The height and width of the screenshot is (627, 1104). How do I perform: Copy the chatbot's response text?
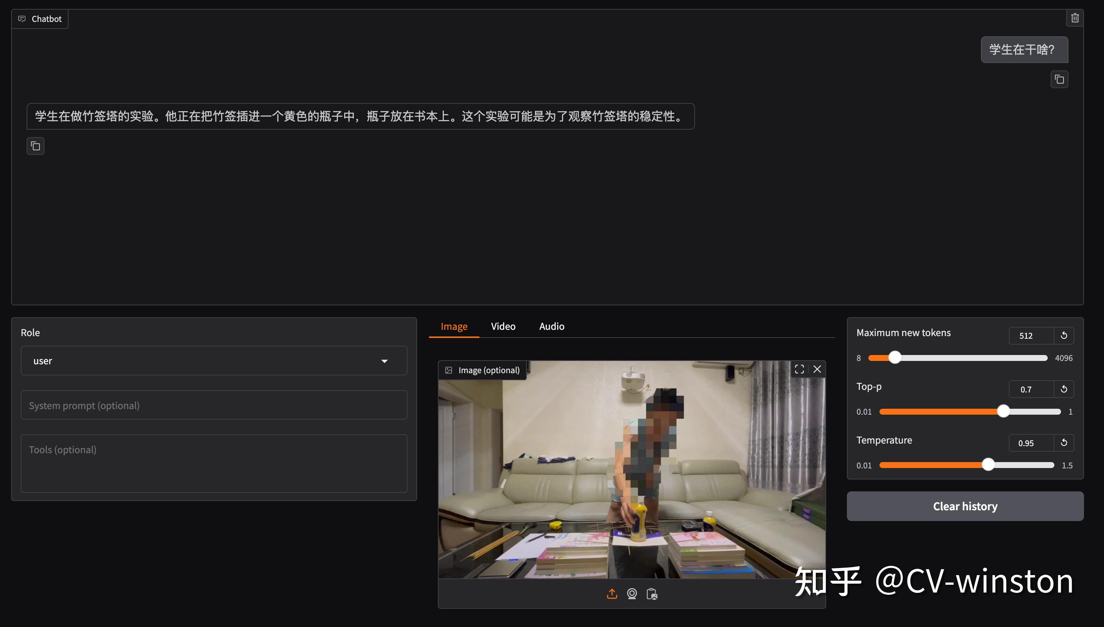pos(35,146)
